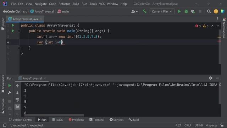Image resolution: width=227 pixels, height=128 pixels.
Task: Click the run gutter arrow on line 1
Action: pos(13,25)
